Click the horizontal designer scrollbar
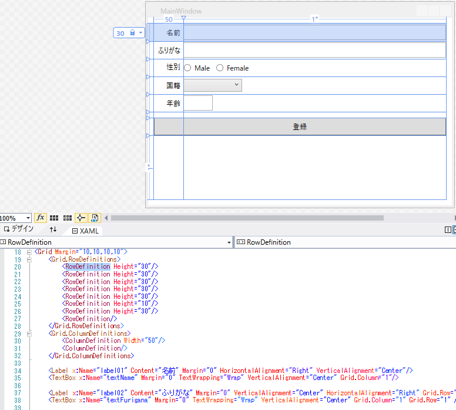456x410 pixels. (x=247, y=218)
